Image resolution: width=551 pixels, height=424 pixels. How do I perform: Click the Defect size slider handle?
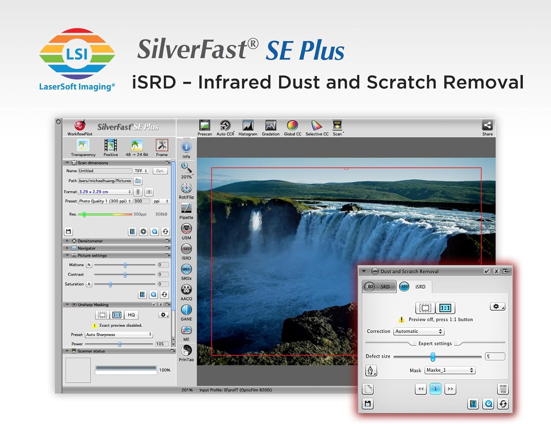(433, 356)
